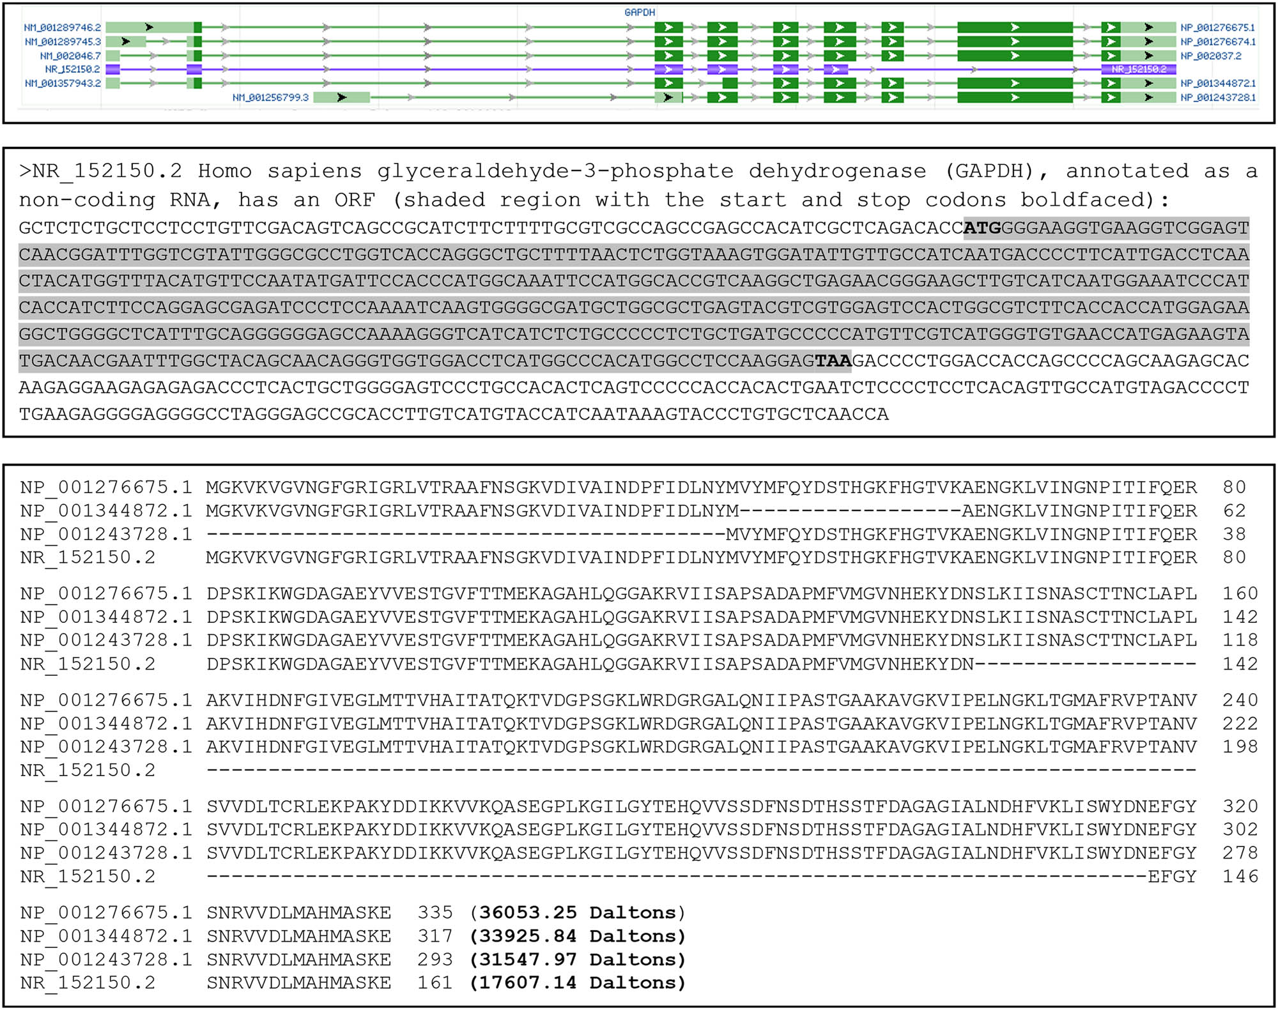Click the residue count 317
Image resolution: width=1278 pixels, height=1010 pixels.
coord(435,936)
